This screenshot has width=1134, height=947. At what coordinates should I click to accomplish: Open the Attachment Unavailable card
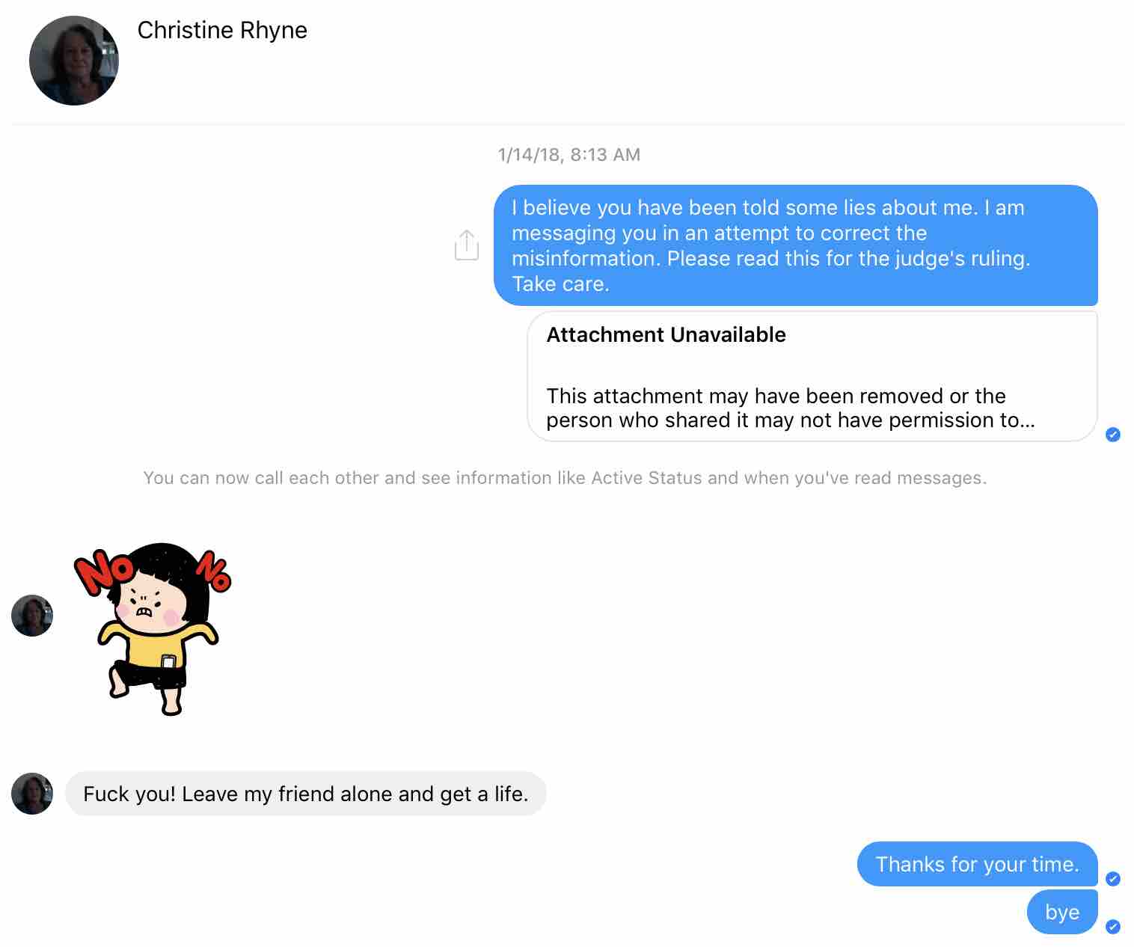[x=812, y=376]
